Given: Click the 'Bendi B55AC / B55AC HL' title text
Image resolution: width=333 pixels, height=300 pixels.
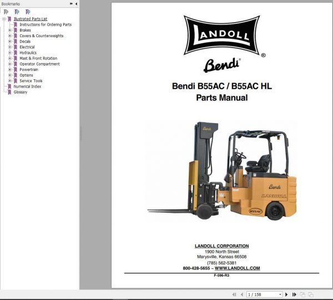Looking at the screenshot, I should coord(222,86).
